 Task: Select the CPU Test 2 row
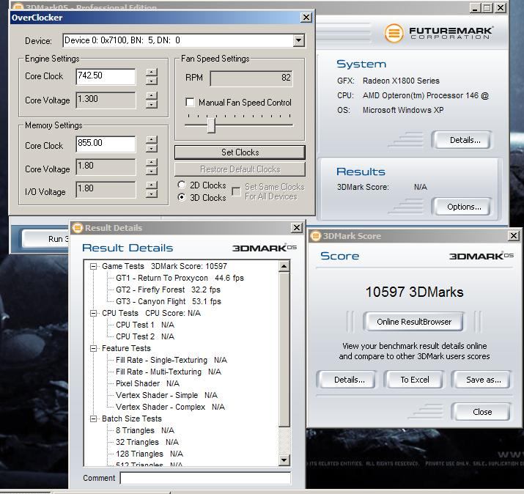pos(145,336)
